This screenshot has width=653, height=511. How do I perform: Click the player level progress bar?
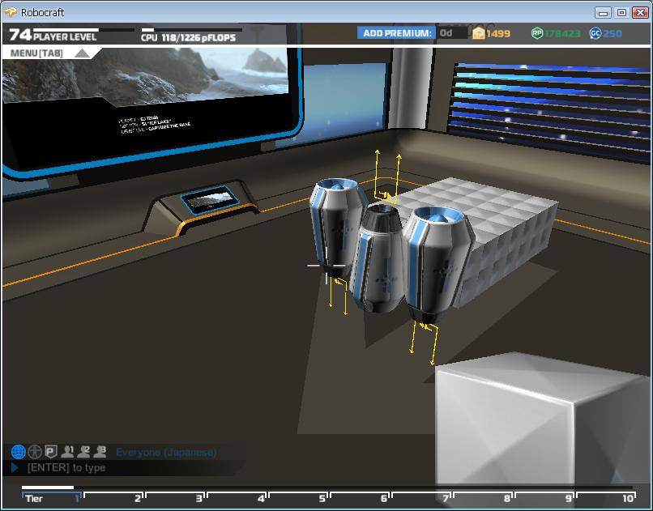pyautogui.click(x=83, y=30)
